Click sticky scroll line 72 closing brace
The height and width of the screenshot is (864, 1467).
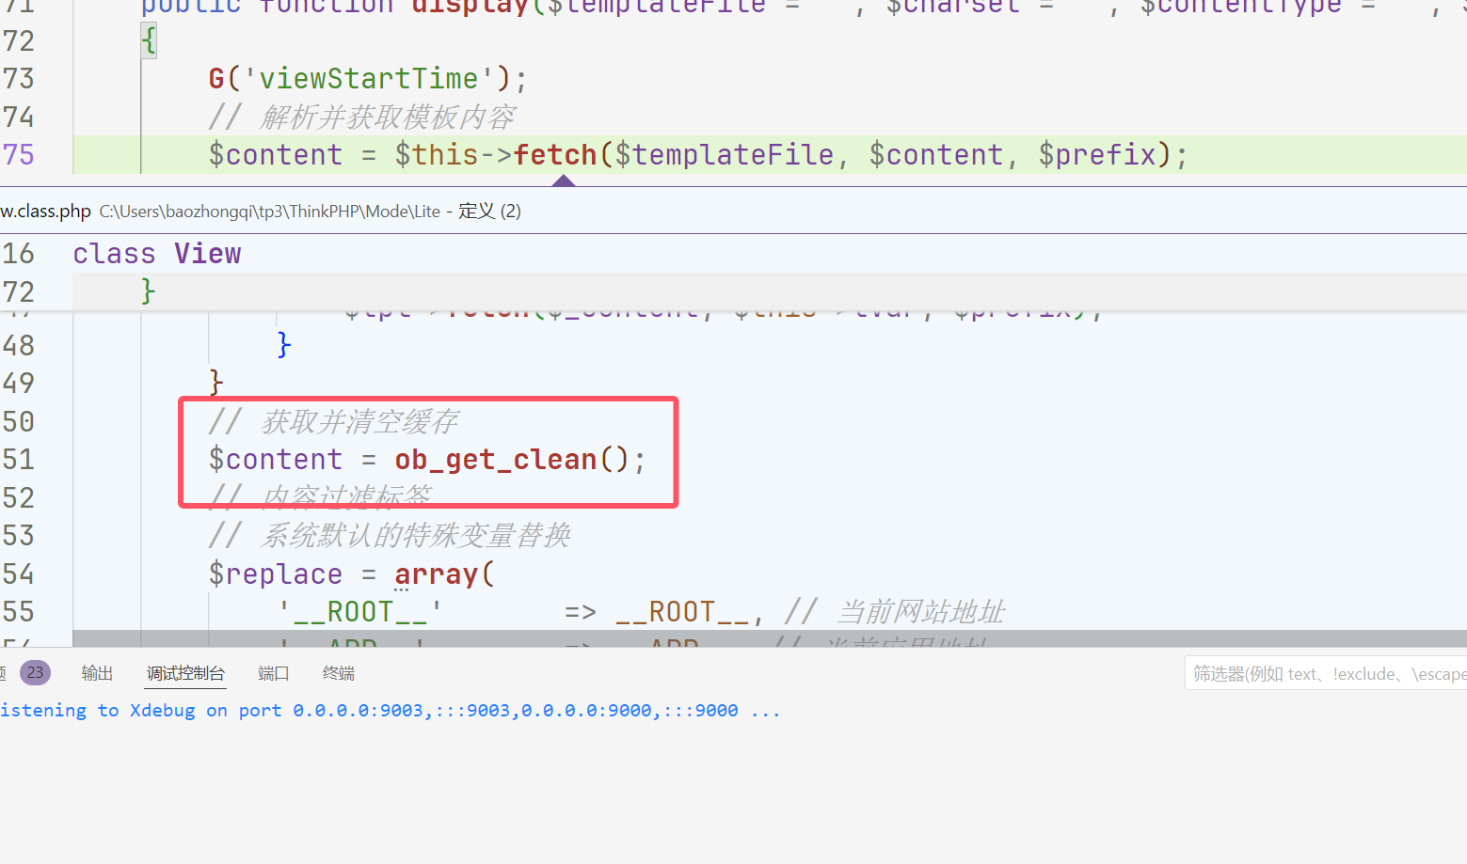[148, 291]
